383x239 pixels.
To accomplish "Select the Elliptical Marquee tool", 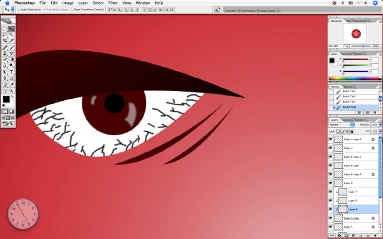I will pyautogui.click(x=4, y=29).
